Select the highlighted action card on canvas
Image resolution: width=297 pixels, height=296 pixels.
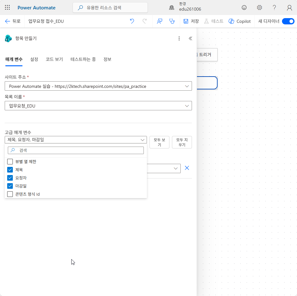pos(207,83)
